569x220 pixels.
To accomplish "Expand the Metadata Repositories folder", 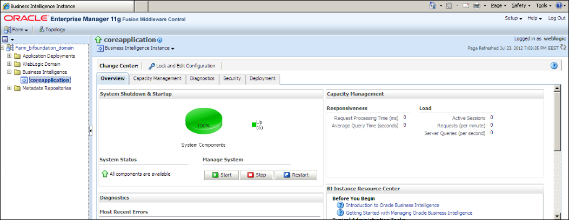I will coord(9,88).
